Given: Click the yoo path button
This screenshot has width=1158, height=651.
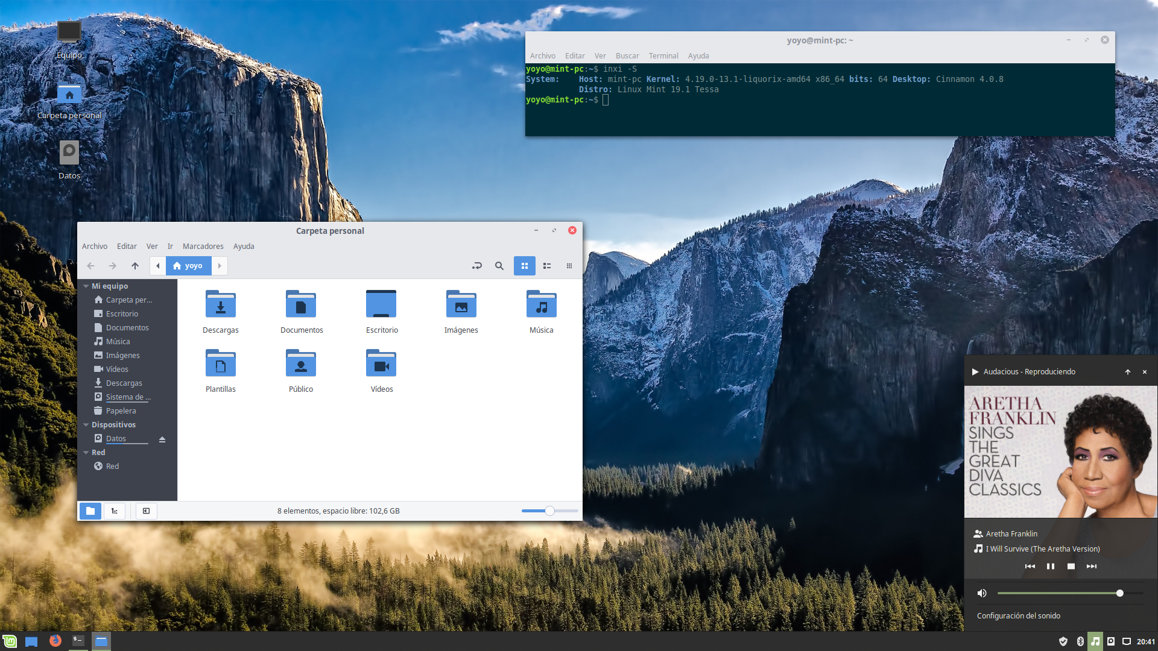Looking at the screenshot, I should point(188,266).
